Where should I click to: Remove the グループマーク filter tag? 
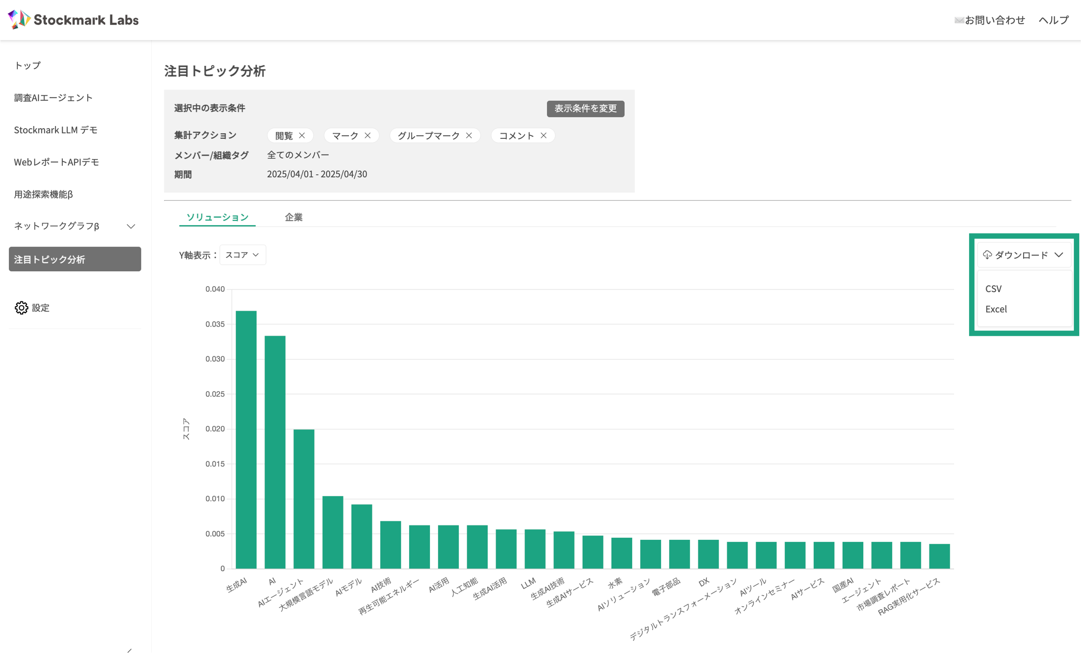pos(470,135)
